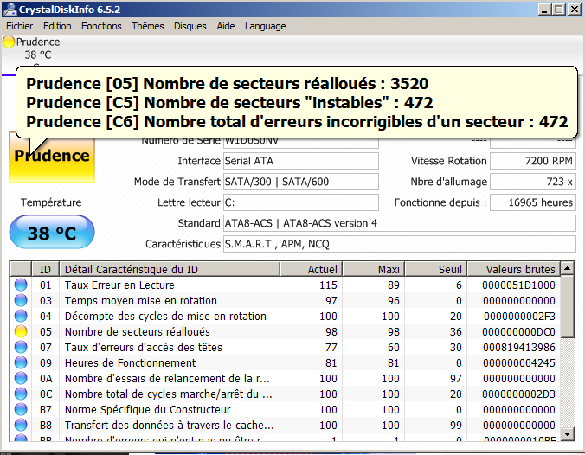585x455 pixels.
Task: Click the scrollbar up arrow in SMART table
Action: (x=568, y=268)
